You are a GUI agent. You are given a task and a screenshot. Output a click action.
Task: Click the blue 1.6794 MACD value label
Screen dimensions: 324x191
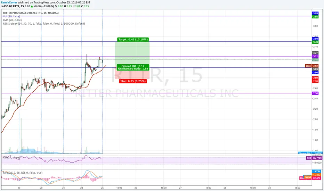point(316,172)
